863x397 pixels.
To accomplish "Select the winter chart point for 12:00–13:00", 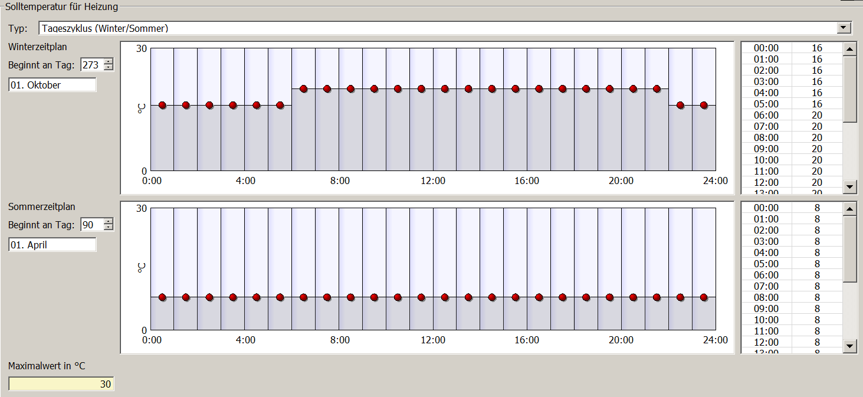I will (x=445, y=88).
